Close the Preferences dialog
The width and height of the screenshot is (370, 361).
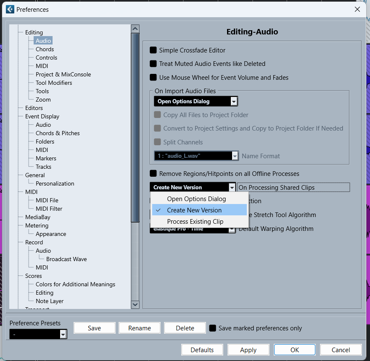[357, 9]
